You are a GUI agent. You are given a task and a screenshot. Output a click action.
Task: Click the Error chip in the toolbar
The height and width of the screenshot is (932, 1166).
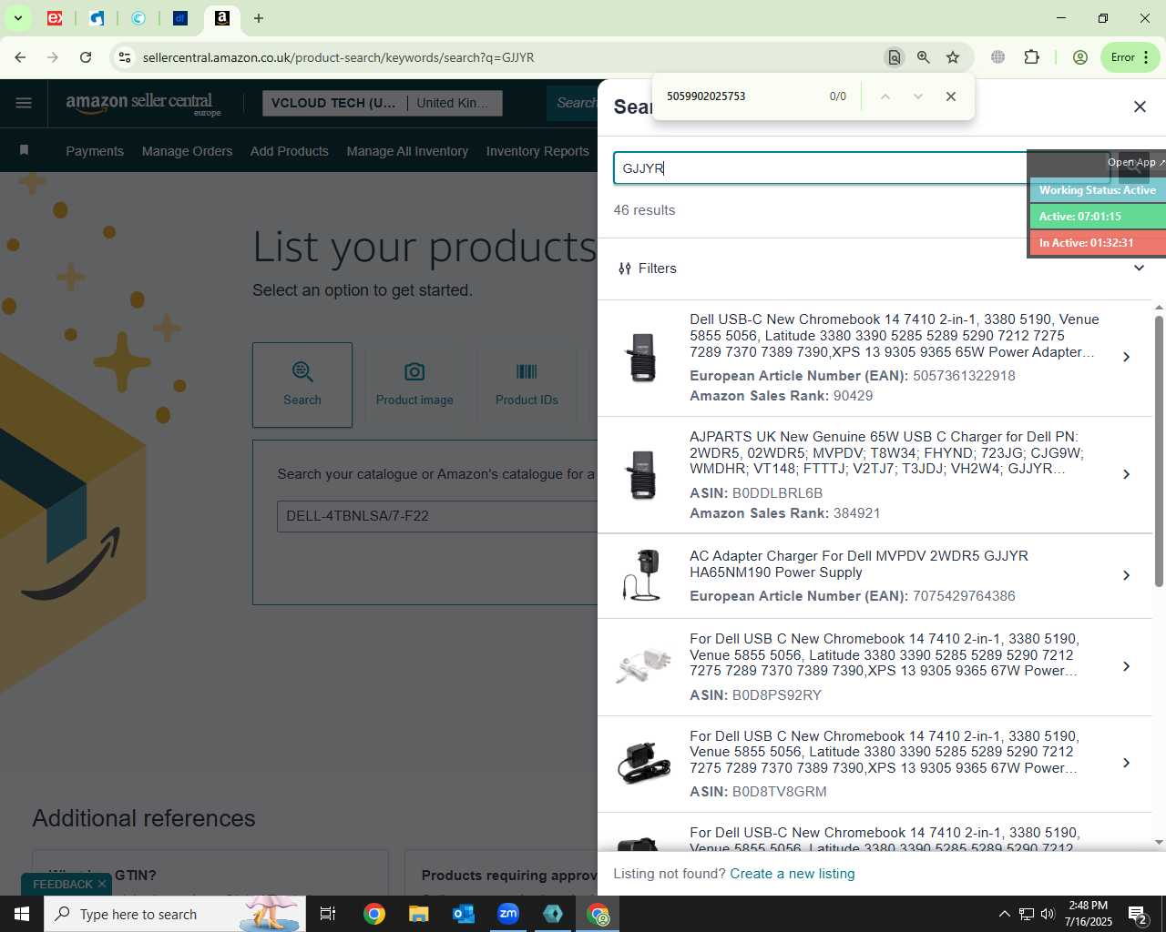pyautogui.click(x=1130, y=57)
